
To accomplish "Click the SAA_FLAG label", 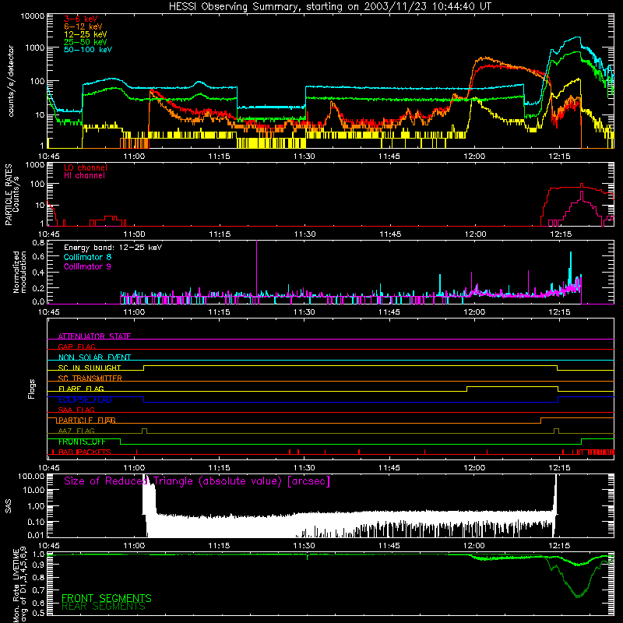I will tap(76, 410).
